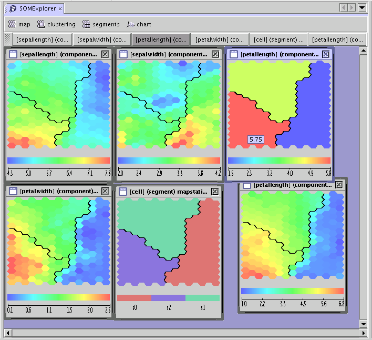Click the s0 segment color swatch
This screenshot has height=340, width=372.
coord(135,298)
